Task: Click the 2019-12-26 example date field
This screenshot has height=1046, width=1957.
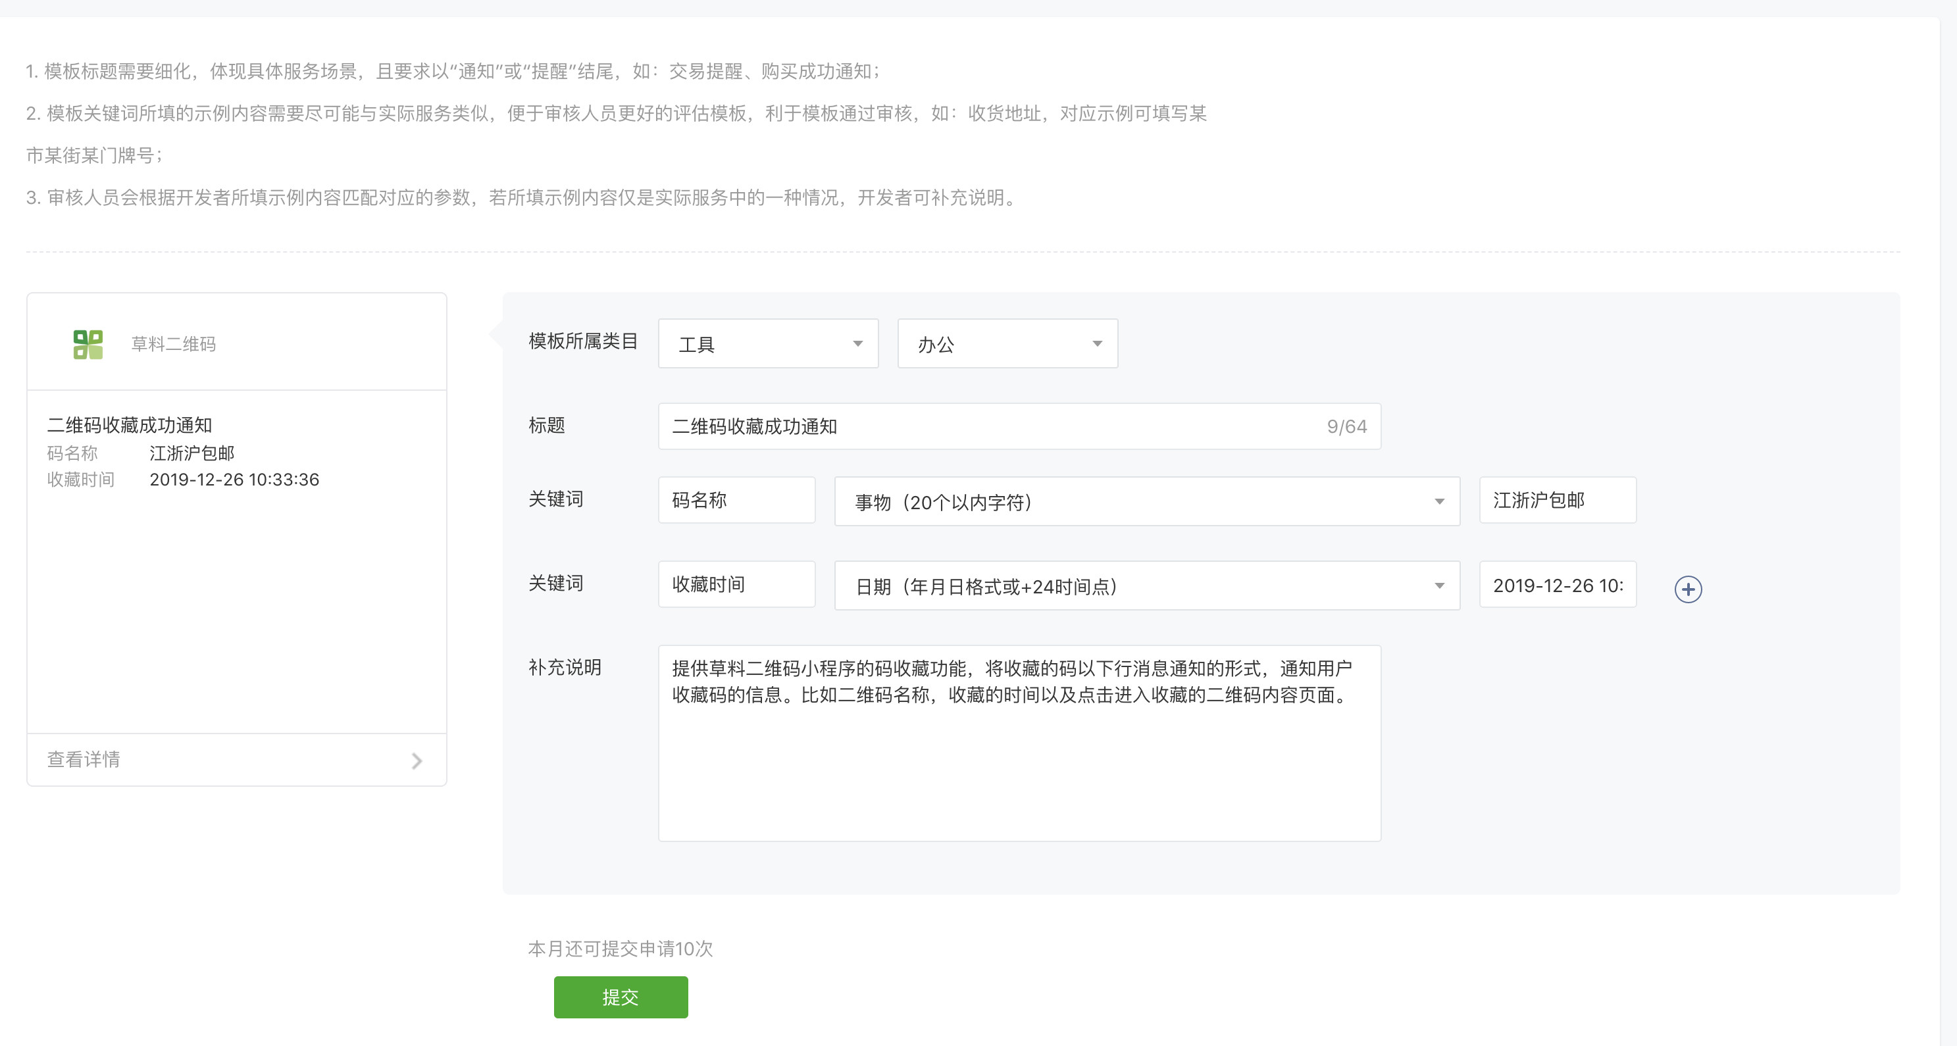Action: point(1557,585)
